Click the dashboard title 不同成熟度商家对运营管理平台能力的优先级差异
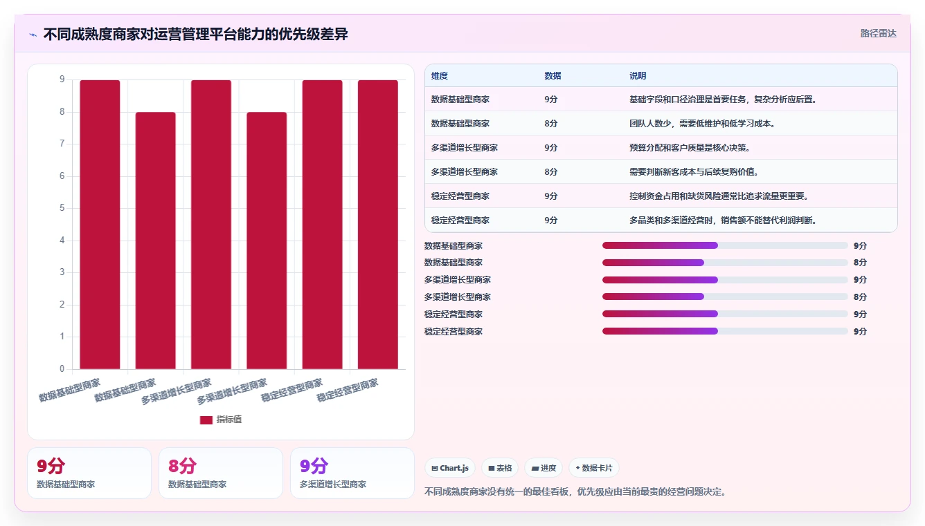Viewport: 925px width, 526px height. tap(195, 34)
